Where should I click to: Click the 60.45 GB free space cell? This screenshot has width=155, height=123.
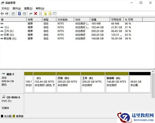tap(117, 31)
